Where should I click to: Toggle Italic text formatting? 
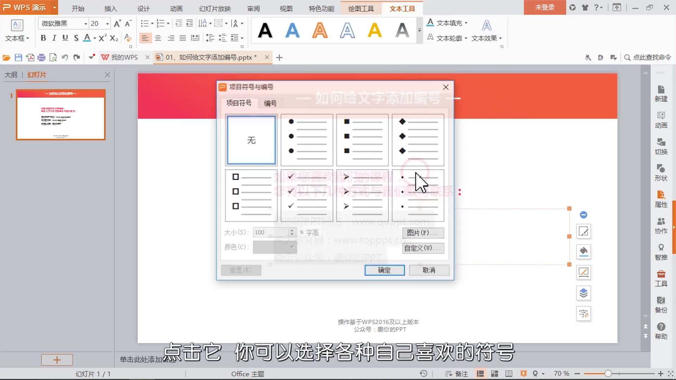54,38
